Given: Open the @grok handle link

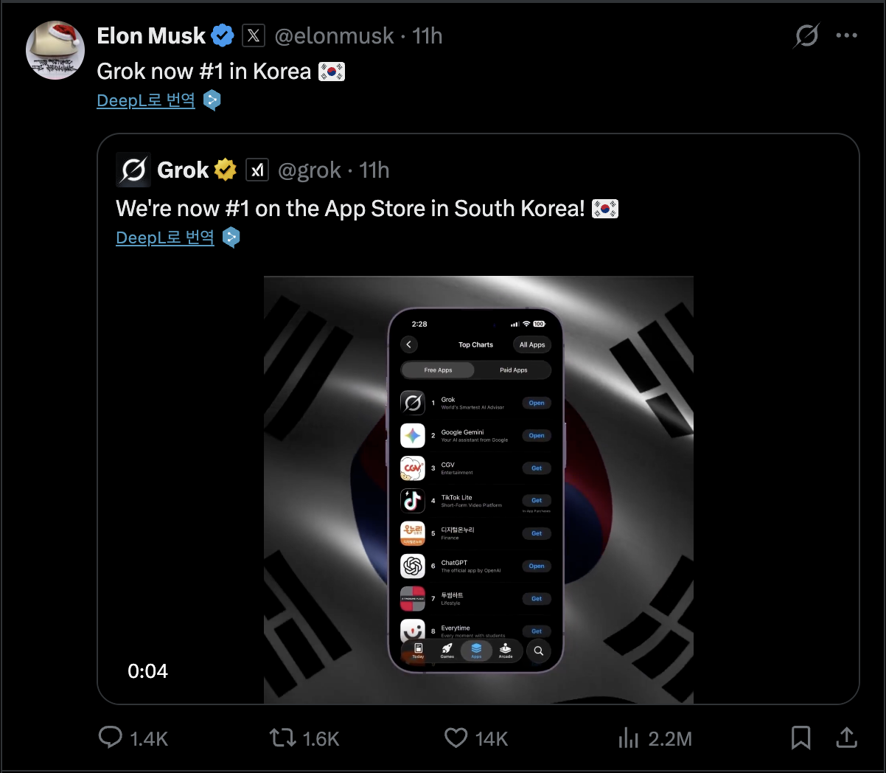Looking at the screenshot, I should click(x=310, y=170).
